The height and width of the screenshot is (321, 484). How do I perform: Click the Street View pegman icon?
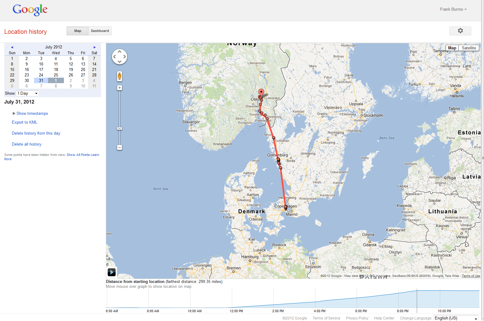(120, 76)
